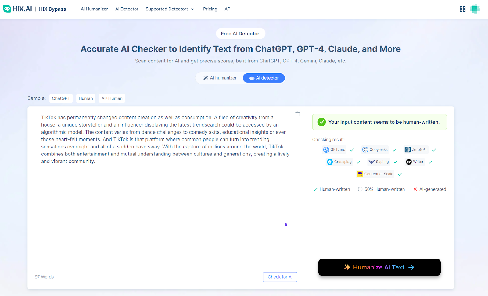Click the GPTzero detector icon
Image resolution: width=488 pixels, height=296 pixels.
coord(326,150)
